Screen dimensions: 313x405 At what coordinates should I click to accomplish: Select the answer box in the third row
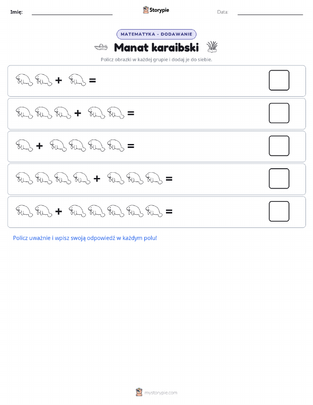[279, 146]
